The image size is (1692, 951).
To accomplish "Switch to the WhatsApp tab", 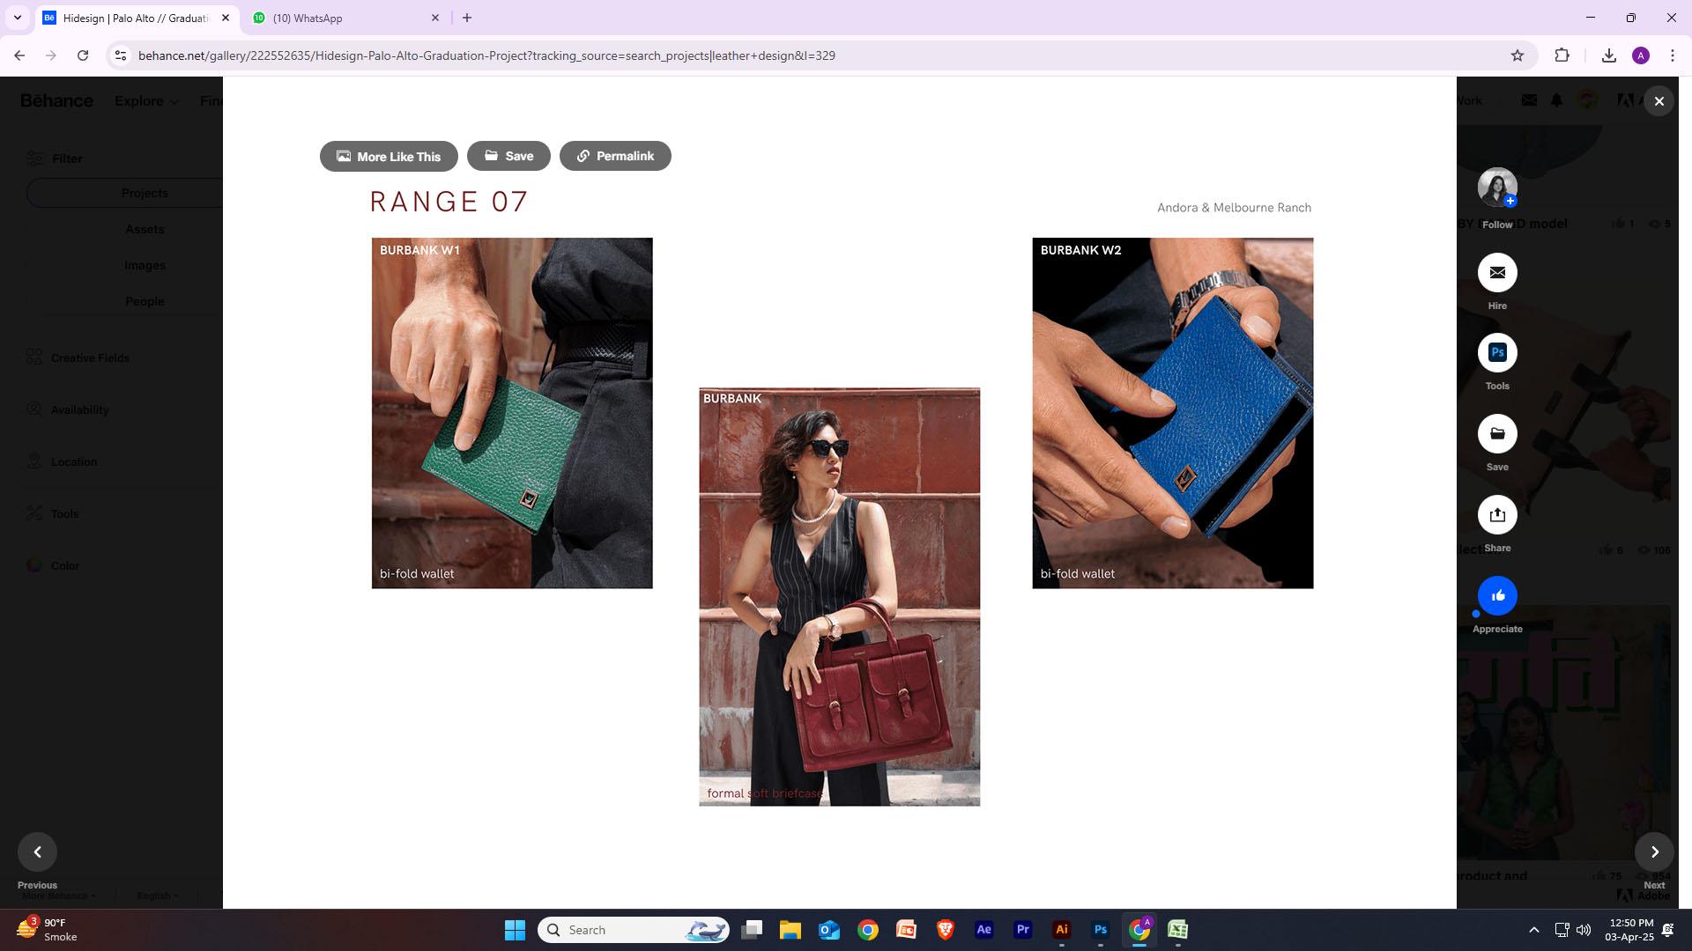I will pyautogui.click(x=344, y=18).
